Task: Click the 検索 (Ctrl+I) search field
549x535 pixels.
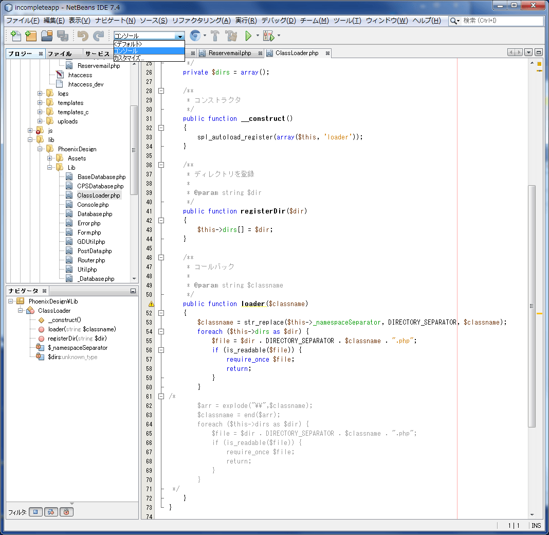Action: click(x=502, y=21)
